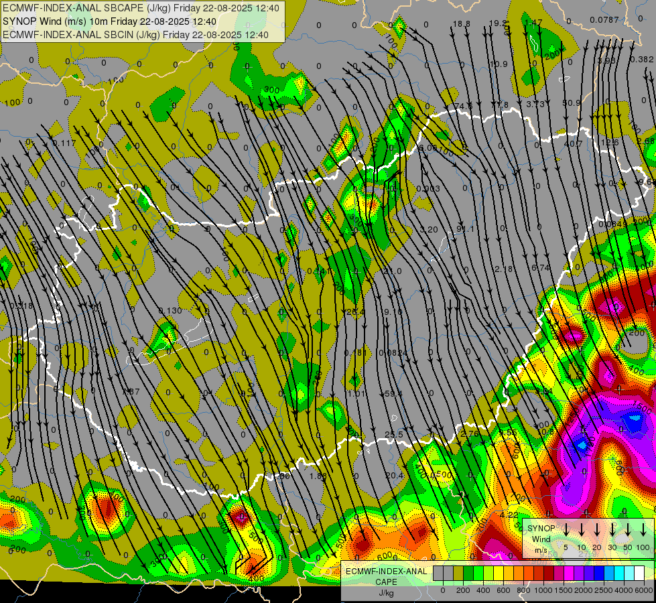Click the wind arrow above 10 m/s
Image resolution: width=656 pixels, height=603 pixels.
(582, 530)
